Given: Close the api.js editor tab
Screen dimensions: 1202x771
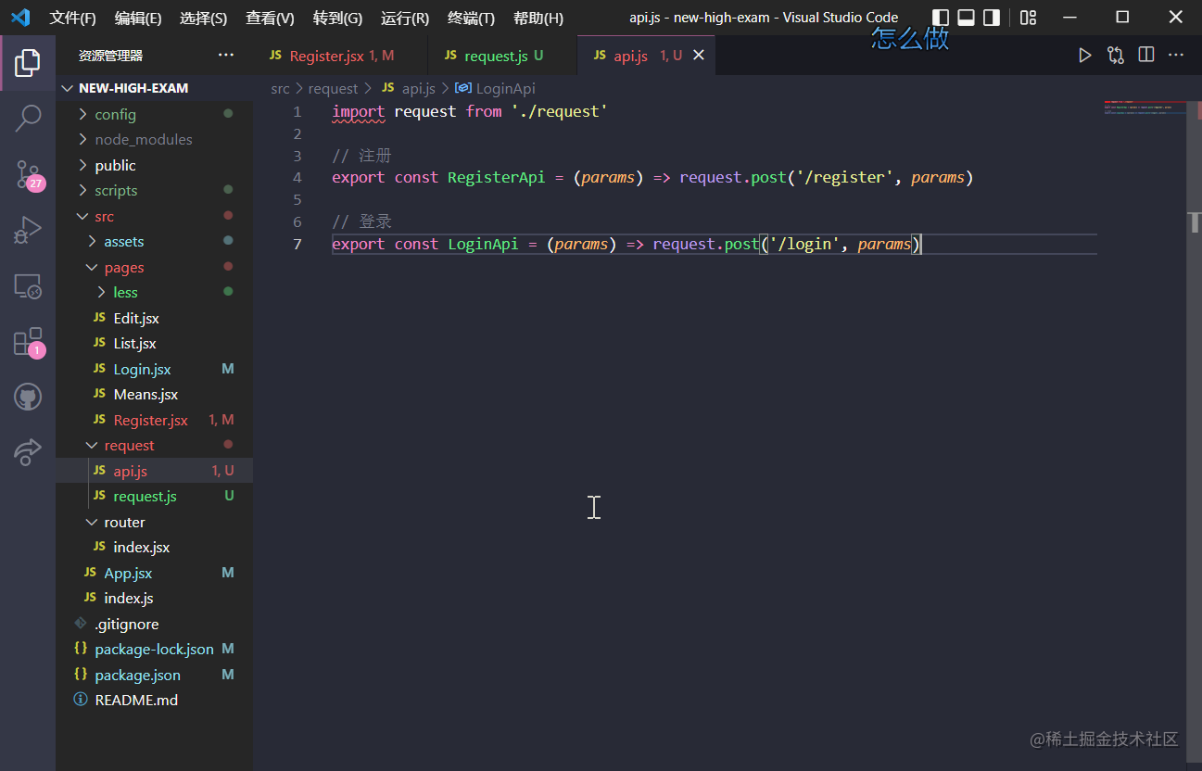Looking at the screenshot, I should pos(699,56).
